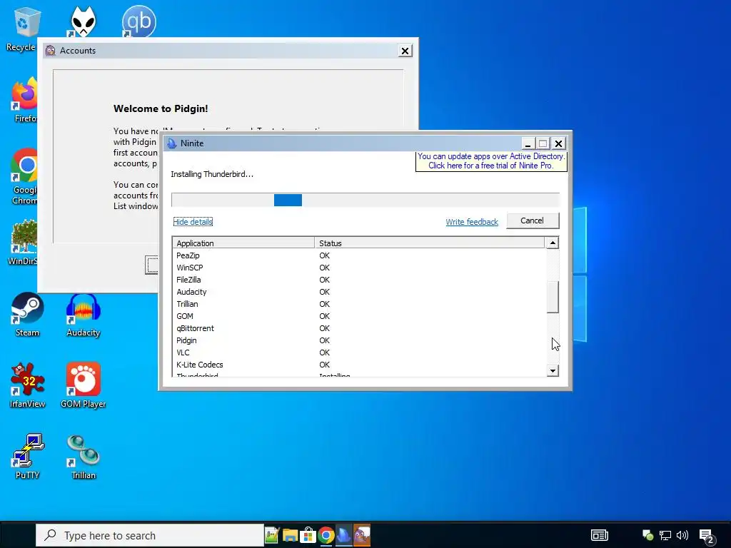
Task: Switch to the Pidgin taskbar button
Action: [362, 535]
